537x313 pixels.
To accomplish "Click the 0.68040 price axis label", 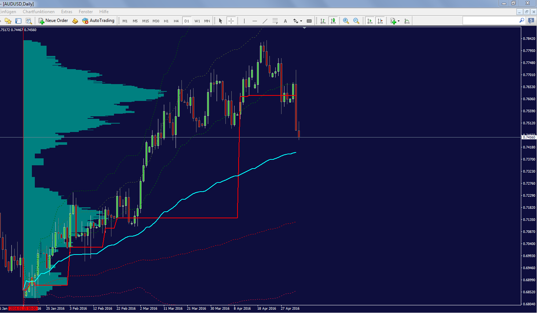I will tap(529, 304).
